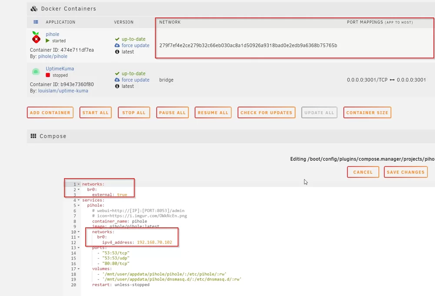Click UptimeKuma's up-to-date checkmark icon
Screen dimensions: 435x296
click(x=117, y=73)
